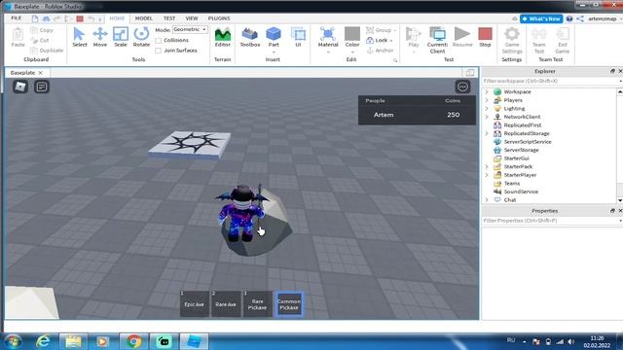Viewport: 623px width, 350px height.
Task: Select the Select tool
Action: (80, 37)
